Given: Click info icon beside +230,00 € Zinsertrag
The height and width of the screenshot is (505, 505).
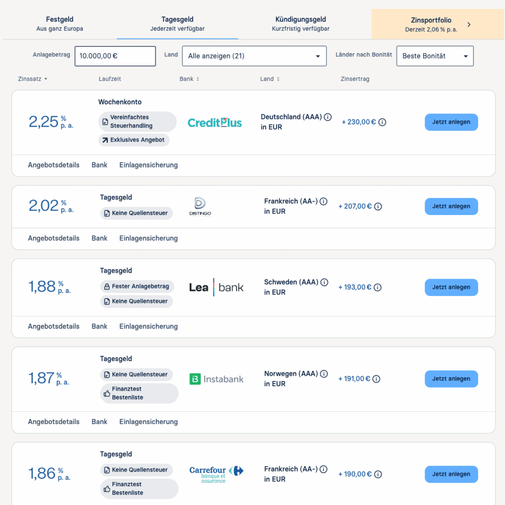Looking at the screenshot, I should pos(382,122).
